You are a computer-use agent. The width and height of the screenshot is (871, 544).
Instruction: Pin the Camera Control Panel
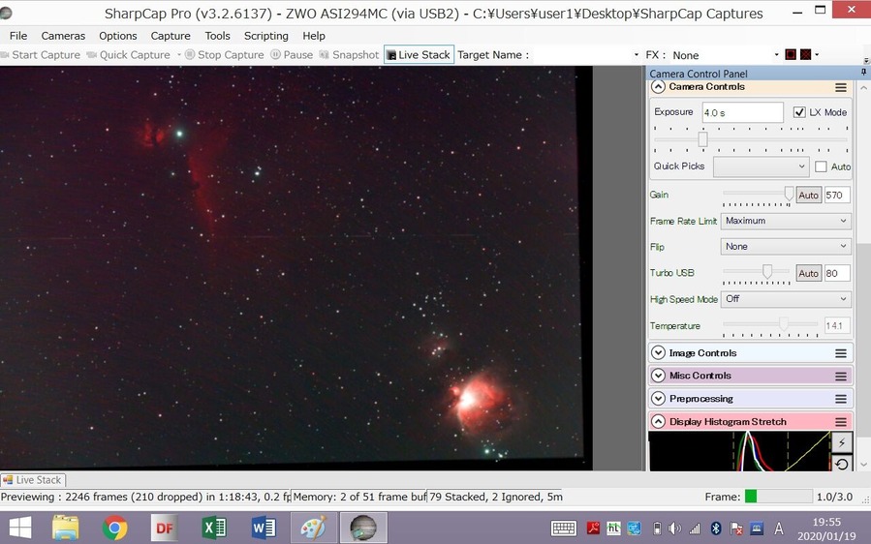pos(864,73)
